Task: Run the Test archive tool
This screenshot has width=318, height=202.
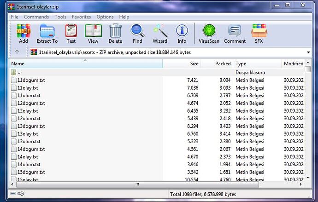Action: 71,34
